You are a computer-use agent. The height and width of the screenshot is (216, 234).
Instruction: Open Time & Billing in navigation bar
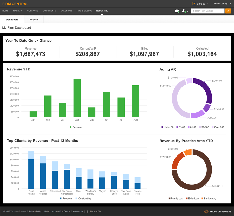(x=84, y=11)
